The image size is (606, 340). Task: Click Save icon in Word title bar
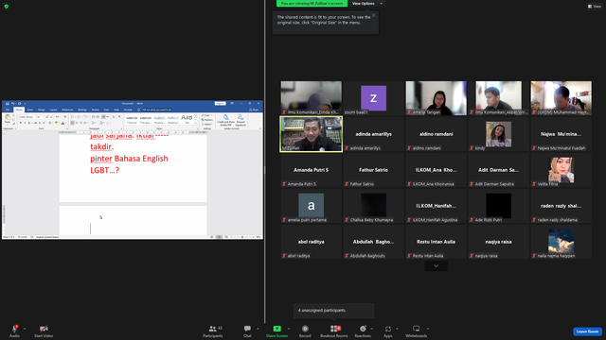click(7, 103)
